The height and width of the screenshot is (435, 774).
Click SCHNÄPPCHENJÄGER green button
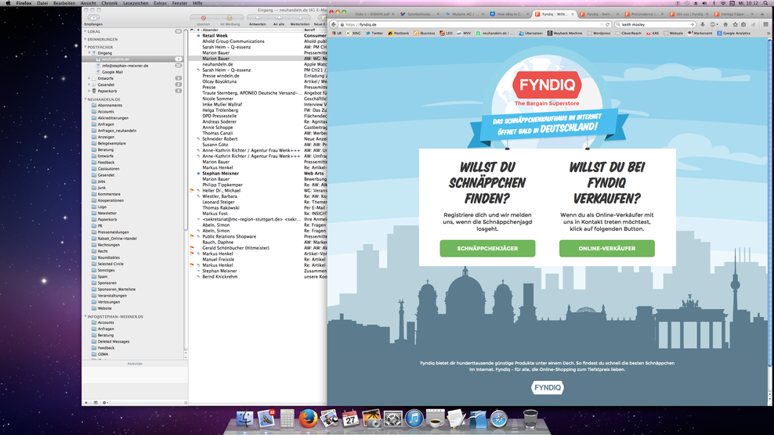click(x=487, y=248)
